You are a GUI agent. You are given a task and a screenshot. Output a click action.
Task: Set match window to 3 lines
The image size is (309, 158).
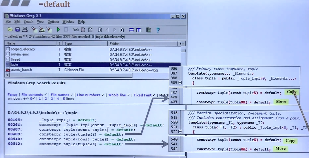click(52, 99)
